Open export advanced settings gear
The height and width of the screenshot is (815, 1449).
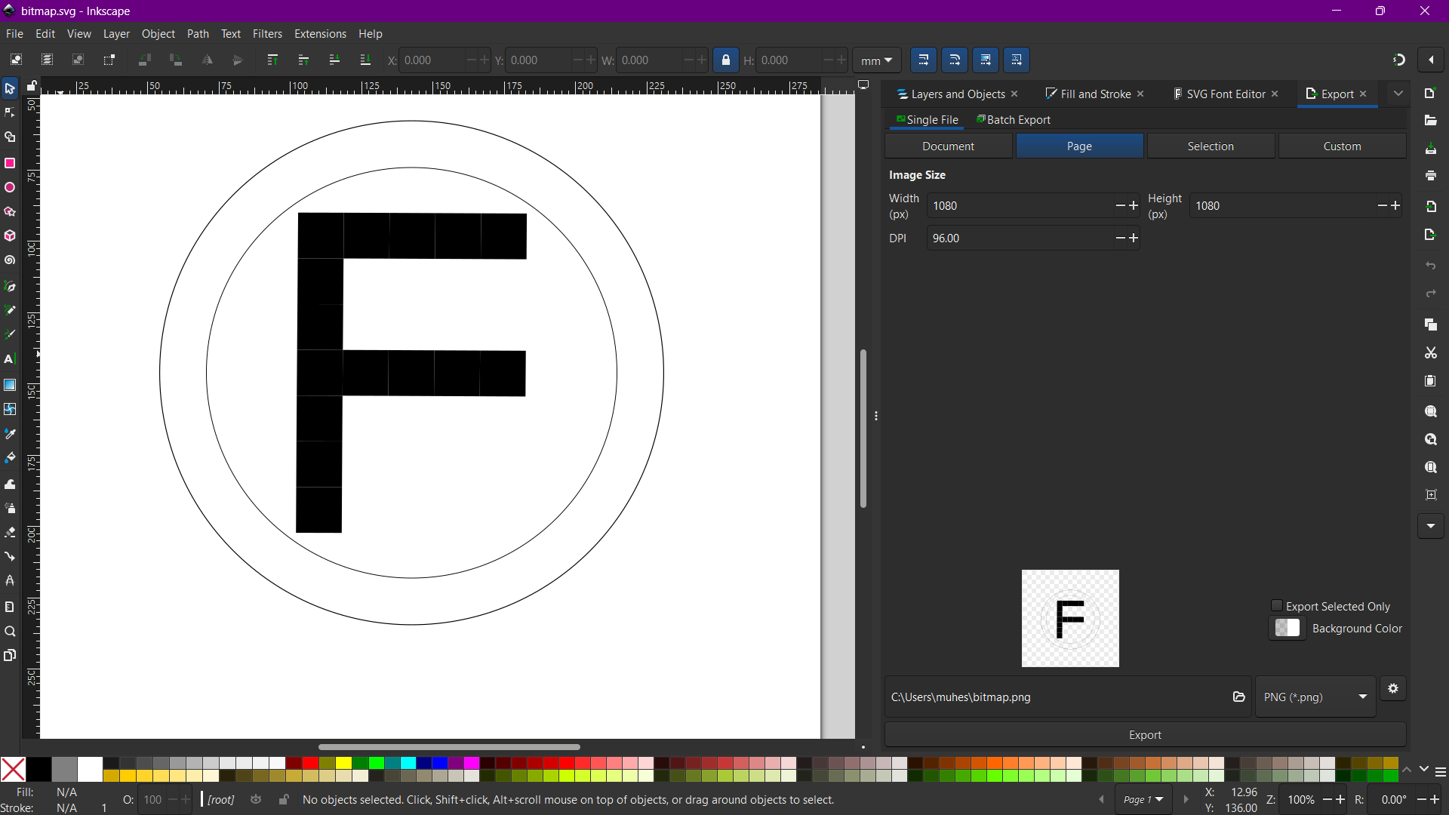[x=1393, y=688]
